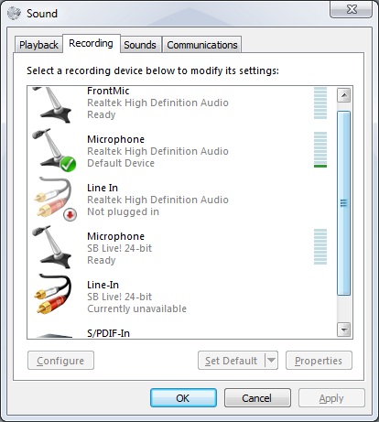This screenshot has width=379, height=422.
Task: Click the Realtek Microphone level meter
Action: pyautogui.click(x=320, y=149)
